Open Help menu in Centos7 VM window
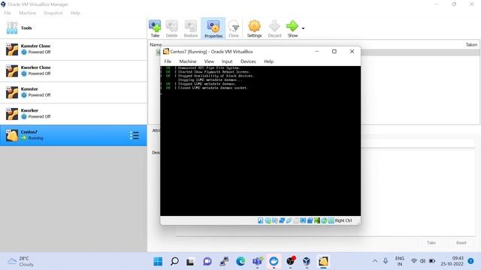 tap(269, 61)
